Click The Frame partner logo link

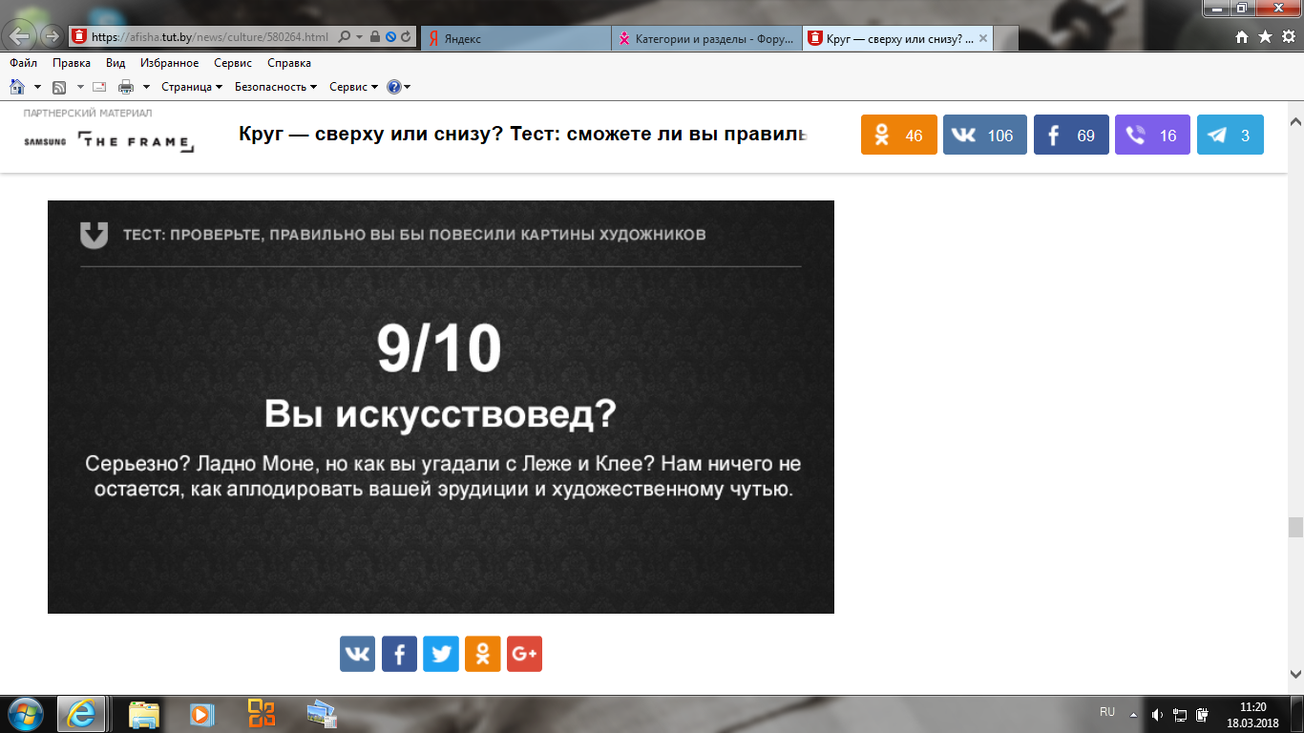pos(136,141)
